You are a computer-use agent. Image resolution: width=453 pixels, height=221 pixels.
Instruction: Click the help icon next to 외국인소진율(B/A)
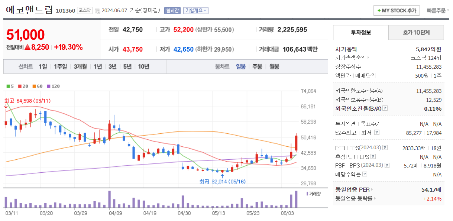384,108
